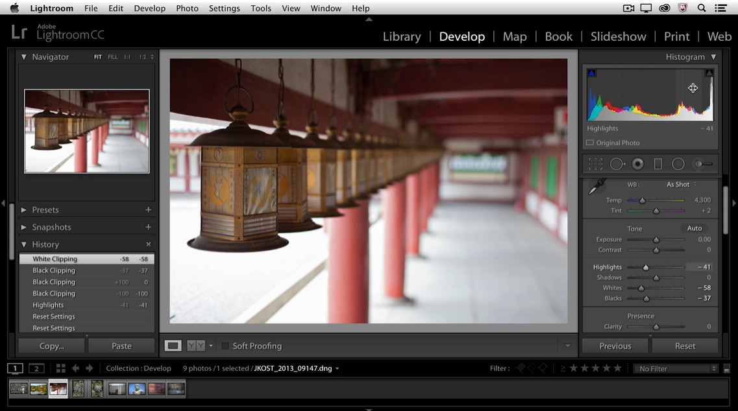
Task: Choose the Radial Filter tool
Action: click(x=678, y=164)
